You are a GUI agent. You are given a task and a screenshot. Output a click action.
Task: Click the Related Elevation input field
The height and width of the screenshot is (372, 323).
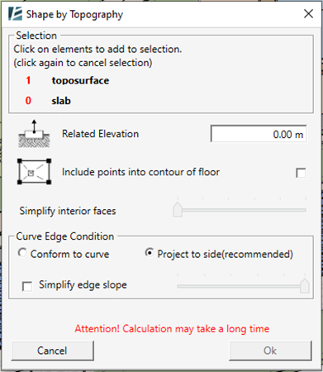(259, 134)
